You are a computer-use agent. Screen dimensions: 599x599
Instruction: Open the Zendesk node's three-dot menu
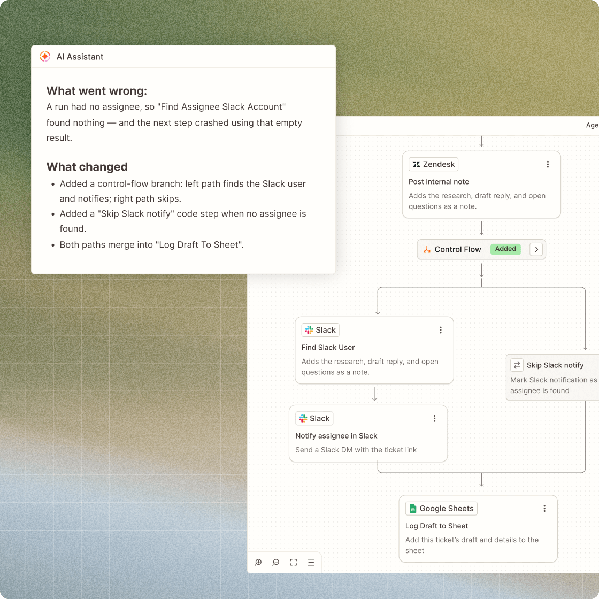[548, 164]
